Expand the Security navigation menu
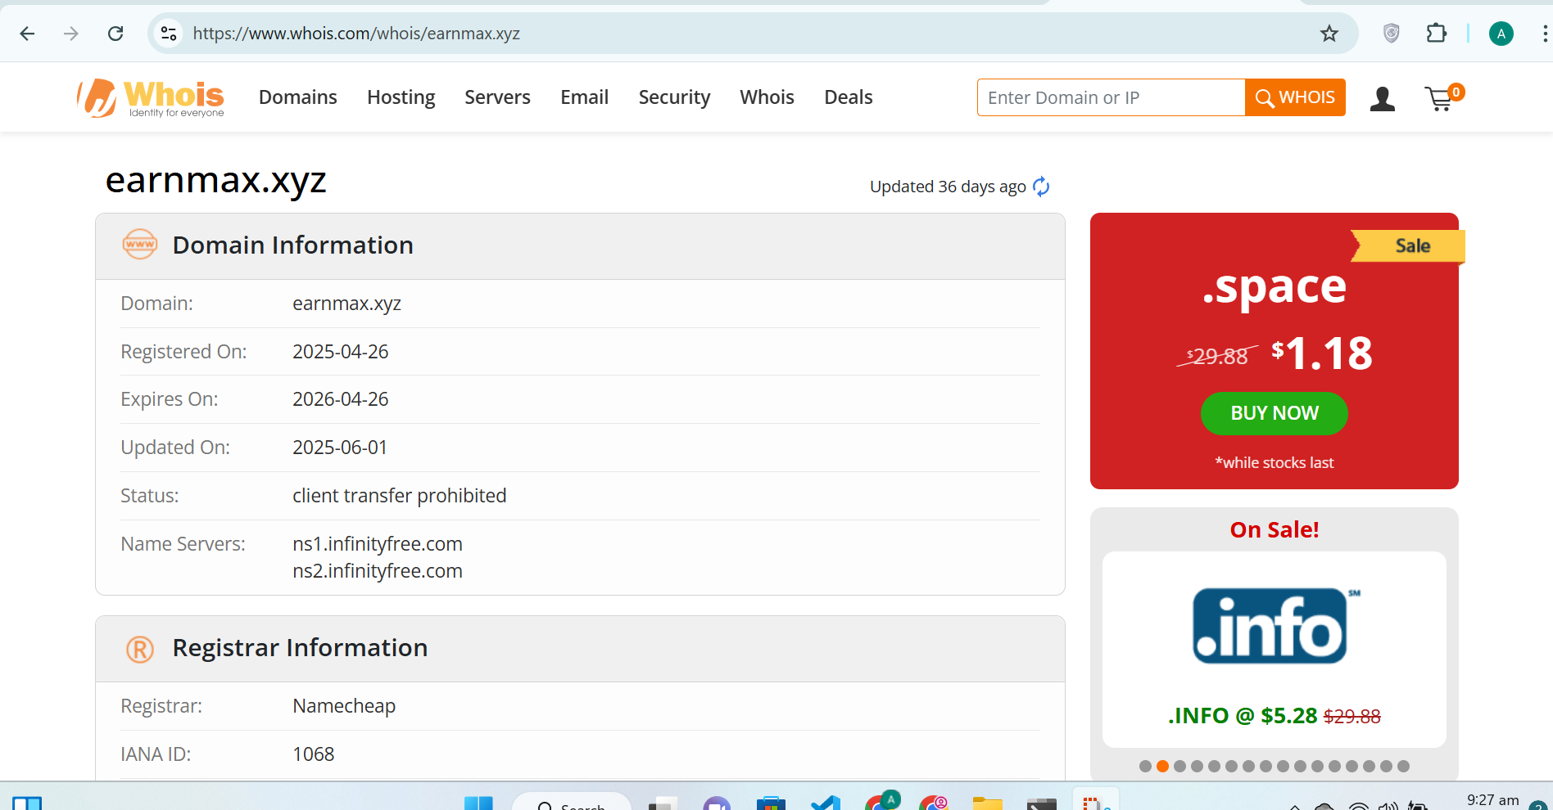Screen dimensions: 1553x810 (674, 97)
